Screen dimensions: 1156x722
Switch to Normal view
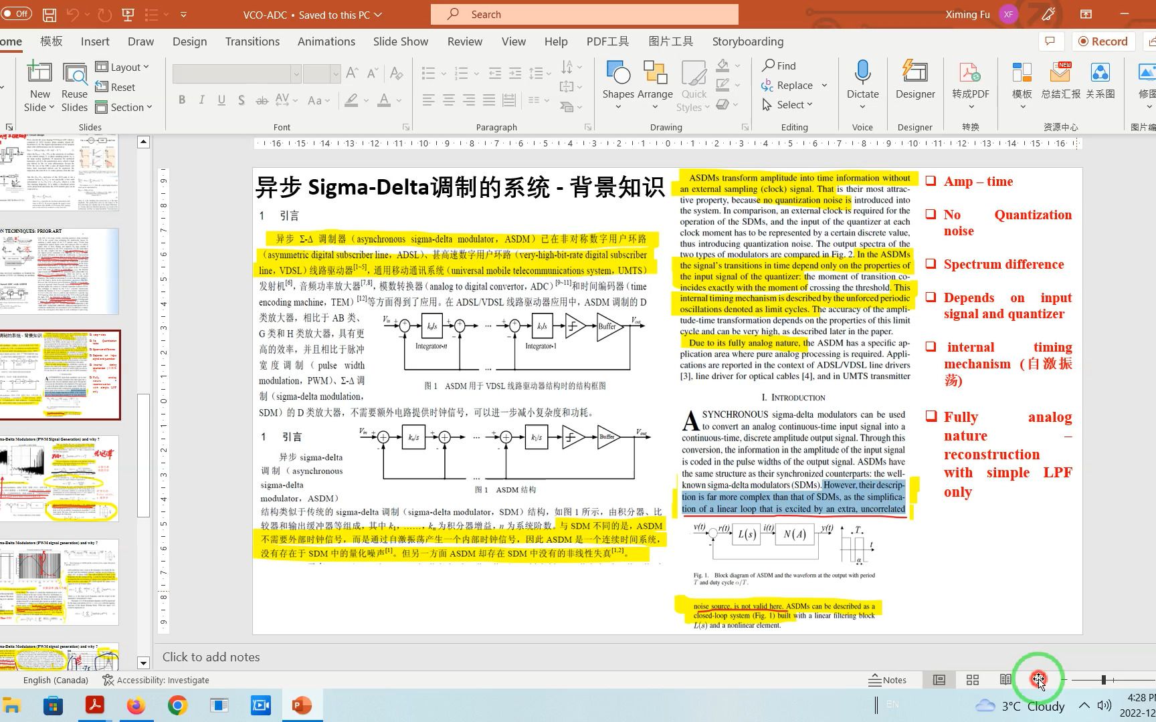(x=939, y=680)
